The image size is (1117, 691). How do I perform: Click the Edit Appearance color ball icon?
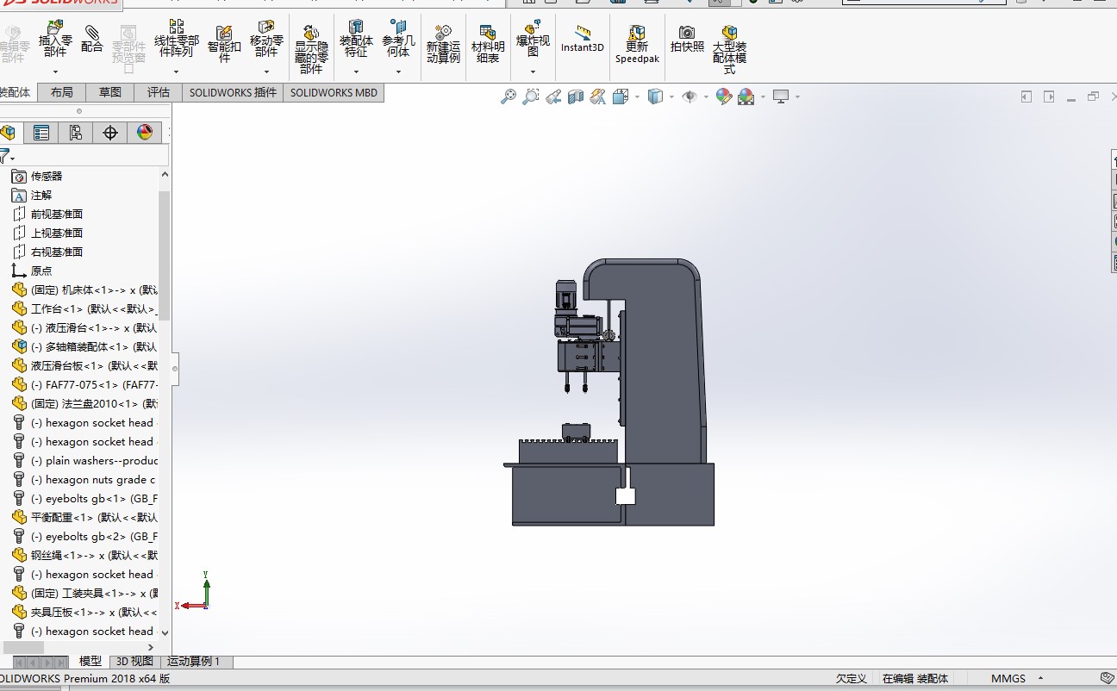tap(723, 96)
